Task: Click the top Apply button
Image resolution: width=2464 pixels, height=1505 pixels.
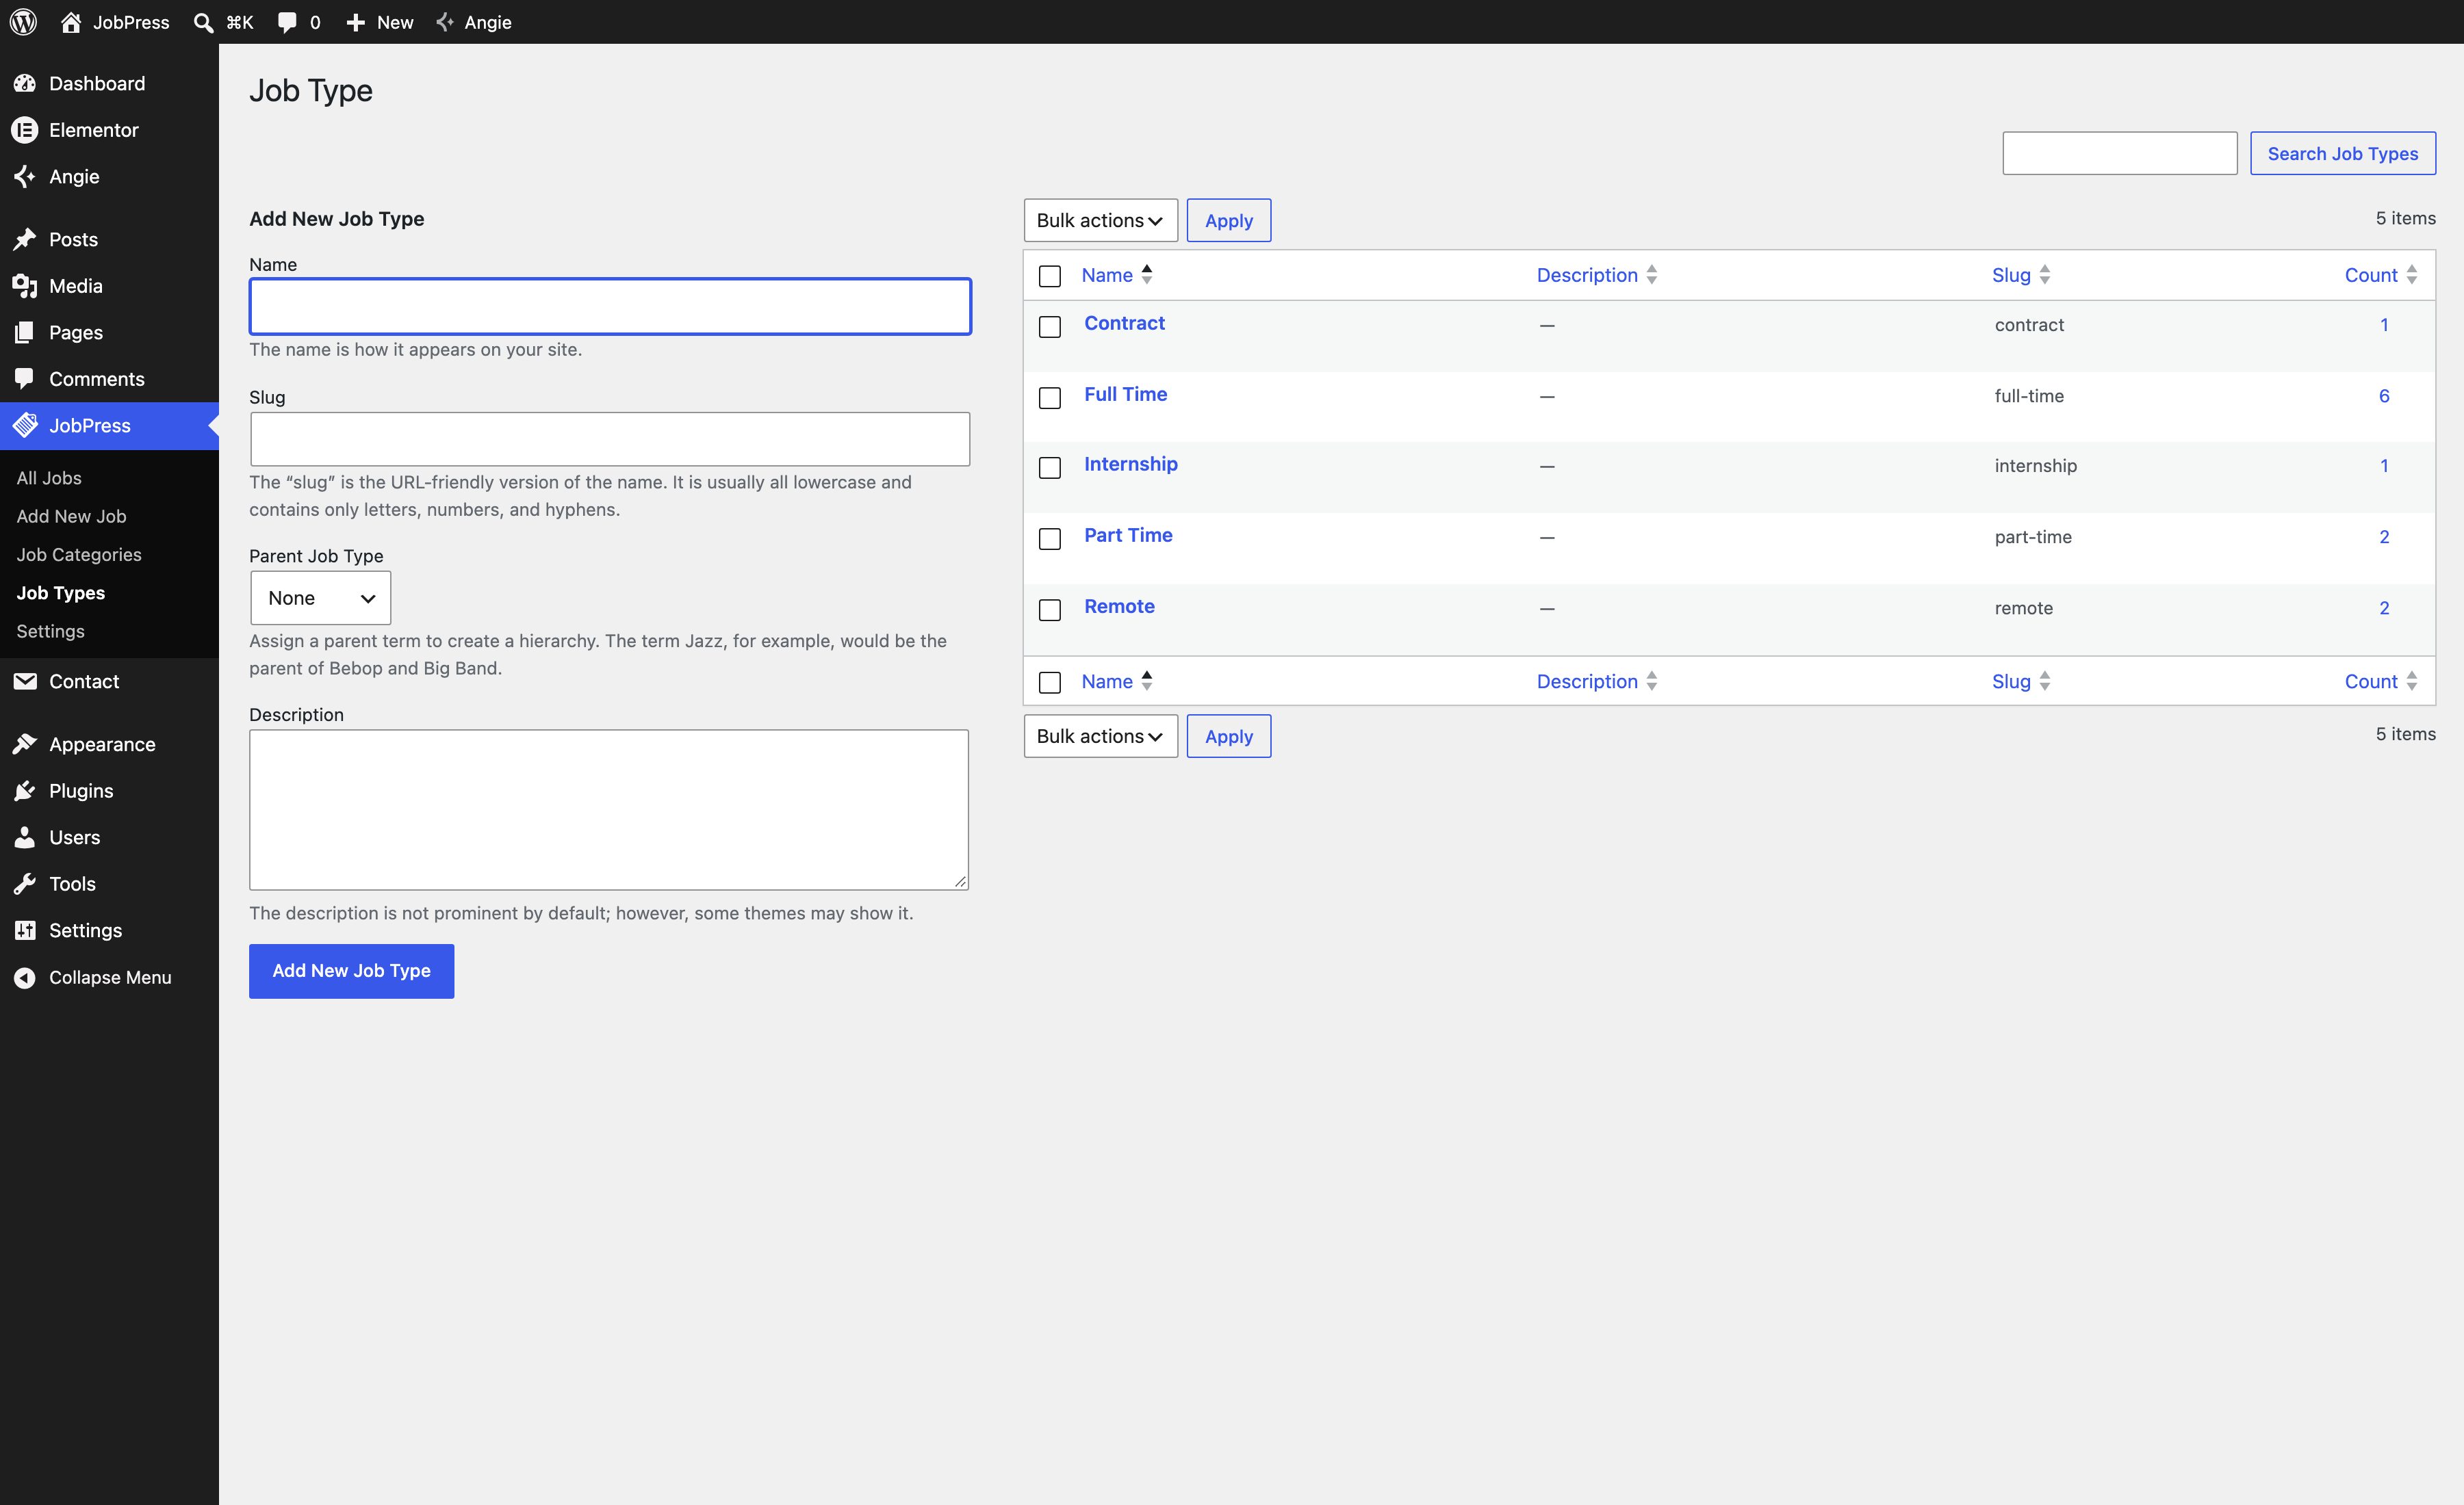Action: click(x=1228, y=221)
